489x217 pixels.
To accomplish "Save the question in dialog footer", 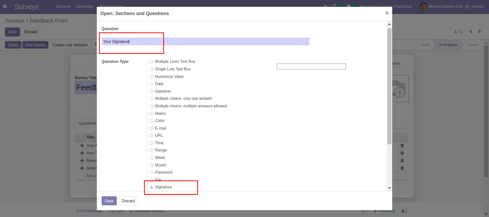I will [x=109, y=201].
